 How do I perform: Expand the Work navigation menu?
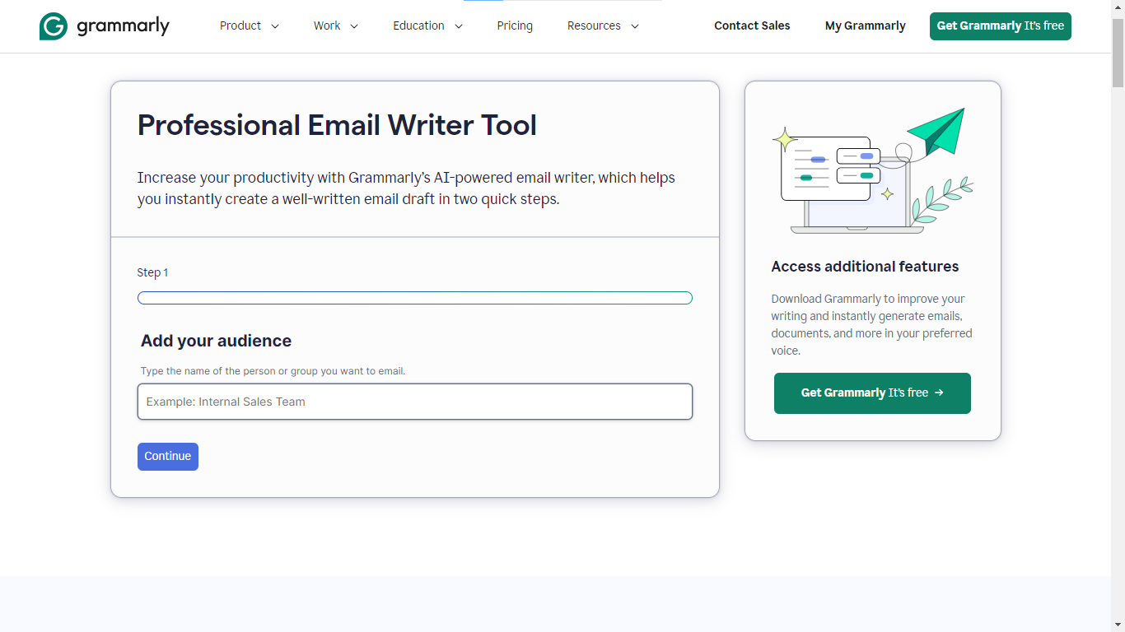click(336, 26)
